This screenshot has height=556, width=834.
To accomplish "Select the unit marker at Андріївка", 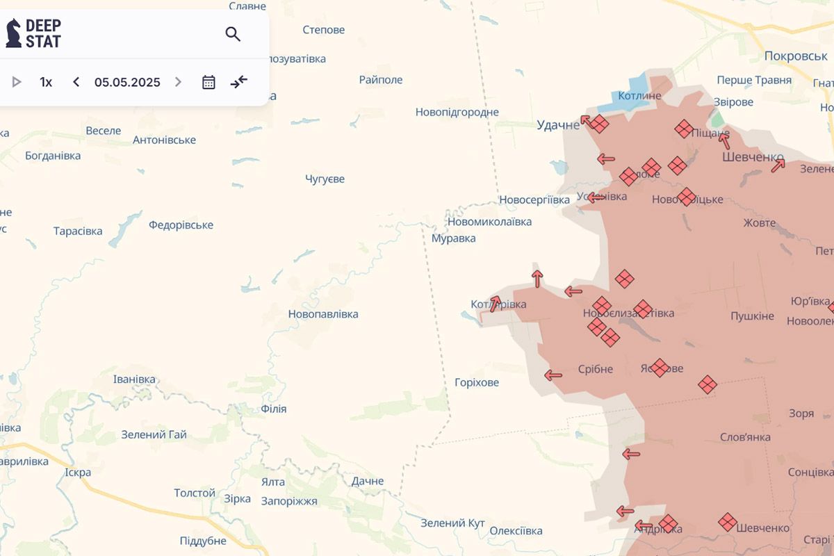I will click(668, 523).
